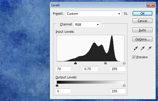Open the preset options menu icon
The image size is (158, 101).
pos(126,14)
